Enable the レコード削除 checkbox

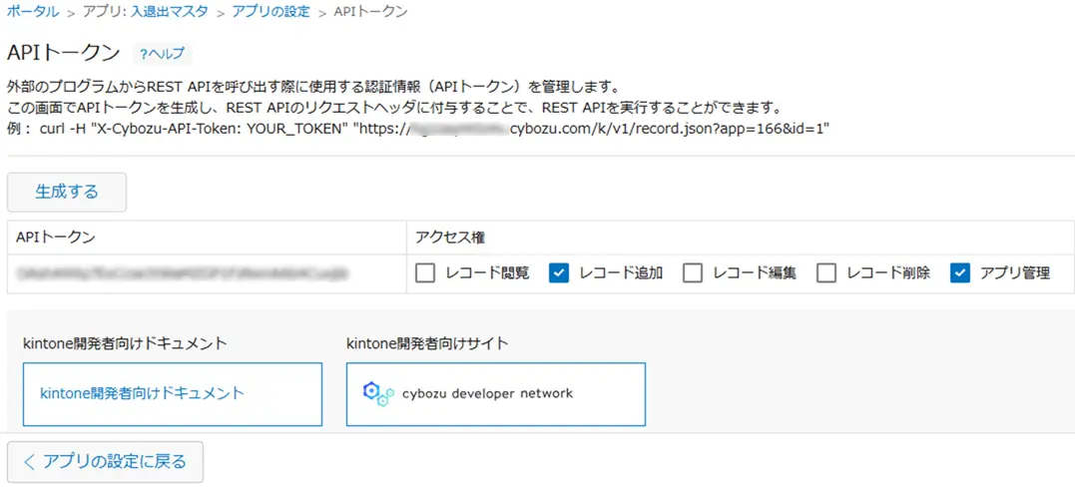826,274
